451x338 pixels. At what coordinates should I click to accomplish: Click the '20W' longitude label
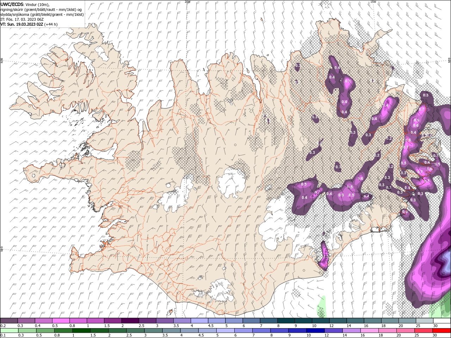coord(187,2)
